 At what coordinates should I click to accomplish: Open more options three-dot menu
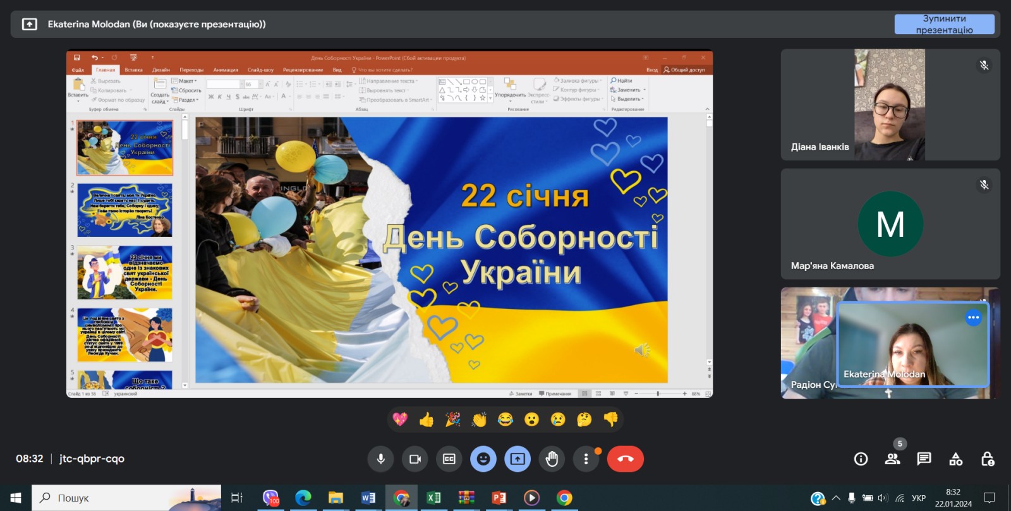586,459
